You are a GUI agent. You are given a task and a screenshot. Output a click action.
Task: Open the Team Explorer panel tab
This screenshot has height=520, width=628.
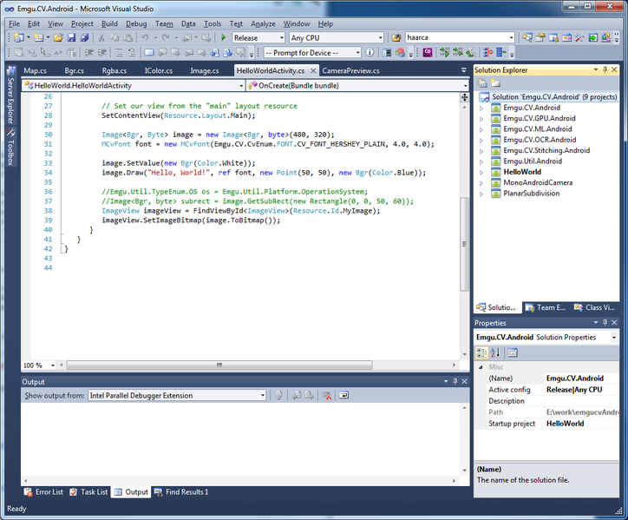[x=546, y=307]
